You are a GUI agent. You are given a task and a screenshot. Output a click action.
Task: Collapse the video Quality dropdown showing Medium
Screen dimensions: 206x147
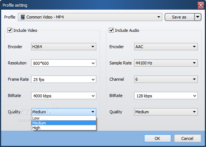[x=64, y=112]
